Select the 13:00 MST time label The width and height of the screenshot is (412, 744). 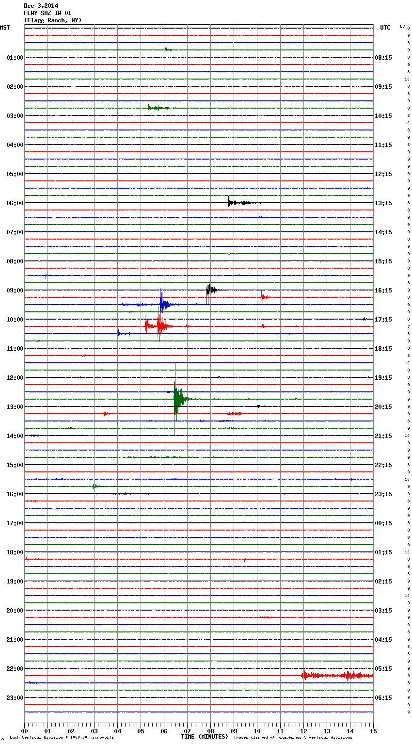point(15,407)
